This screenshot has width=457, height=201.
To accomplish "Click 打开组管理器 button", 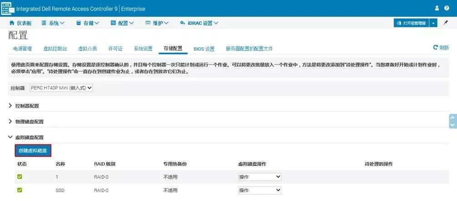I will point(411,23).
